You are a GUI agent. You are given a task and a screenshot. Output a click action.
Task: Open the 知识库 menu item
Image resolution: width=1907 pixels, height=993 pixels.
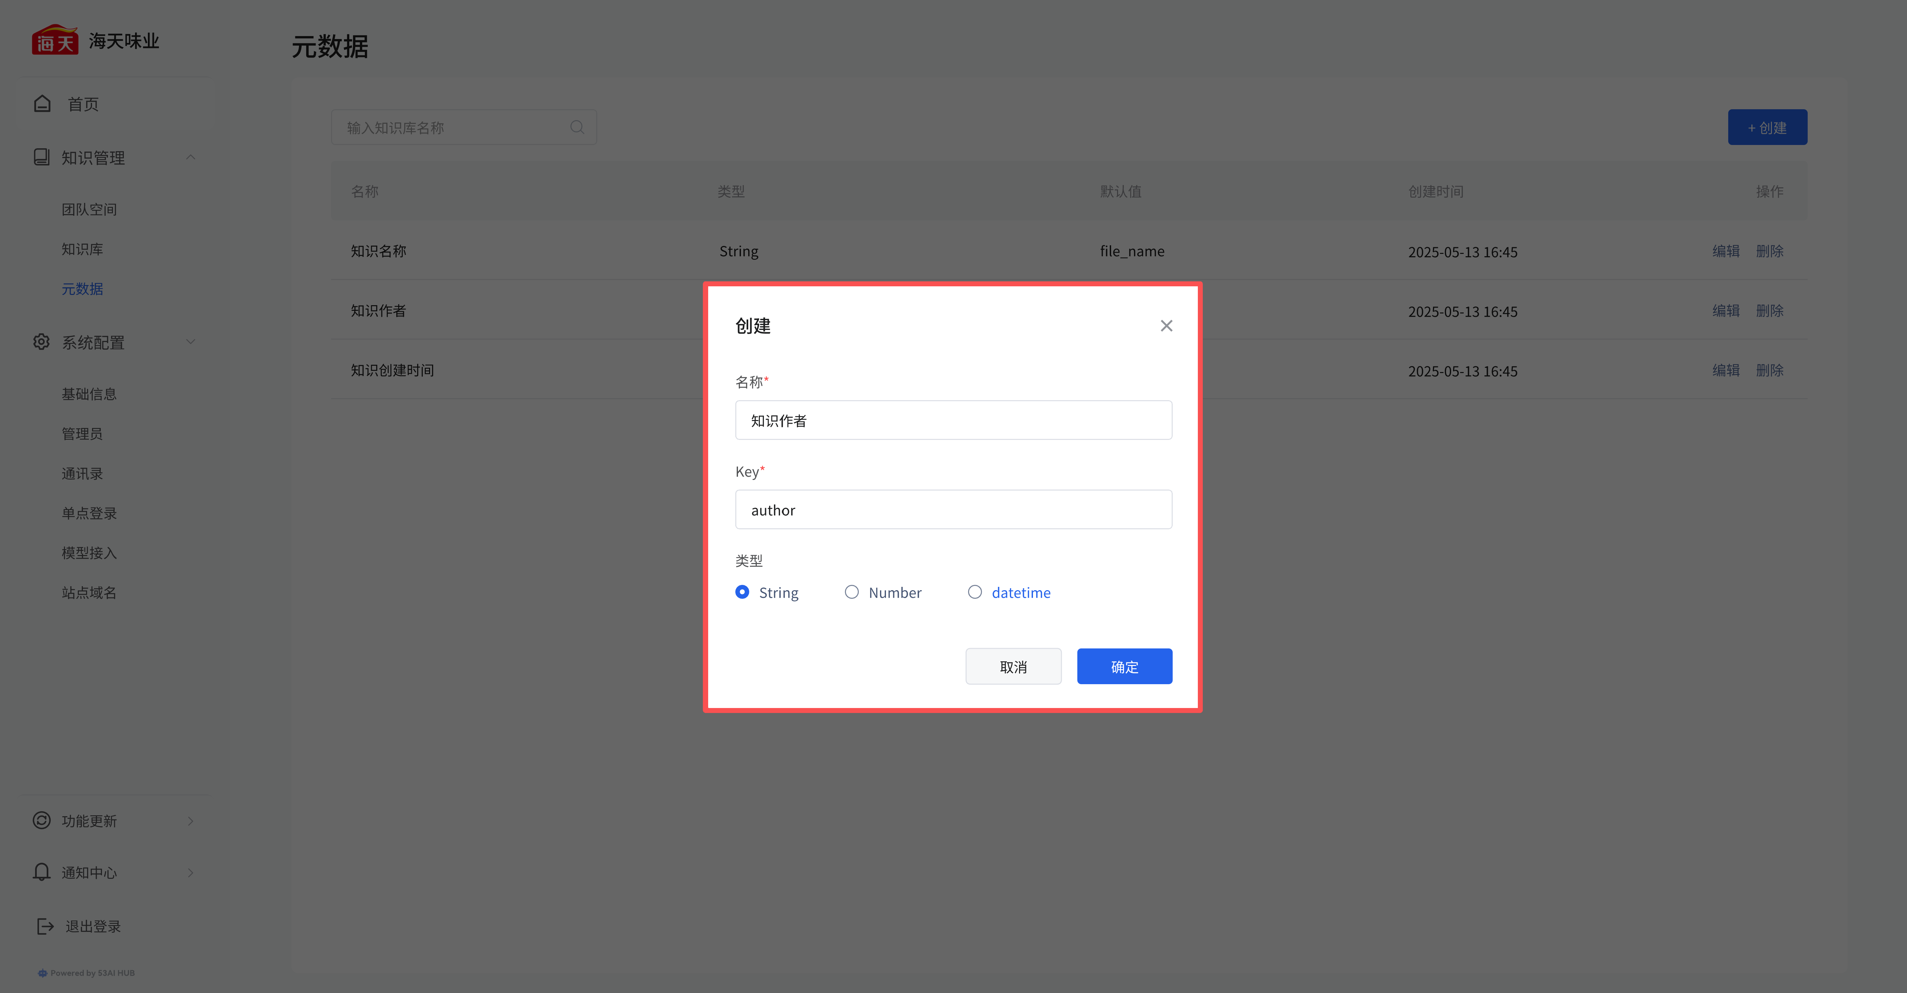click(82, 249)
